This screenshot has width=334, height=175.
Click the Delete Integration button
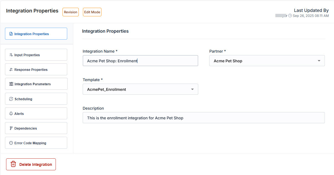point(31,164)
